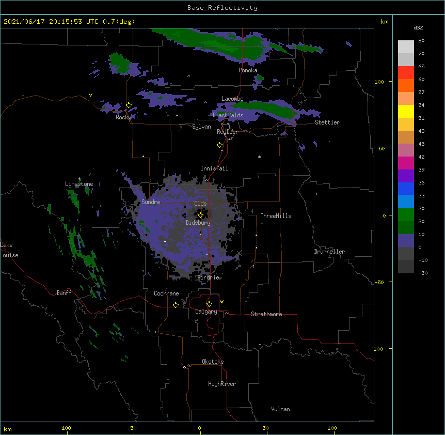This screenshot has height=435, width=445.
Task: Select the Airdrie label
Action: [x=209, y=277]
